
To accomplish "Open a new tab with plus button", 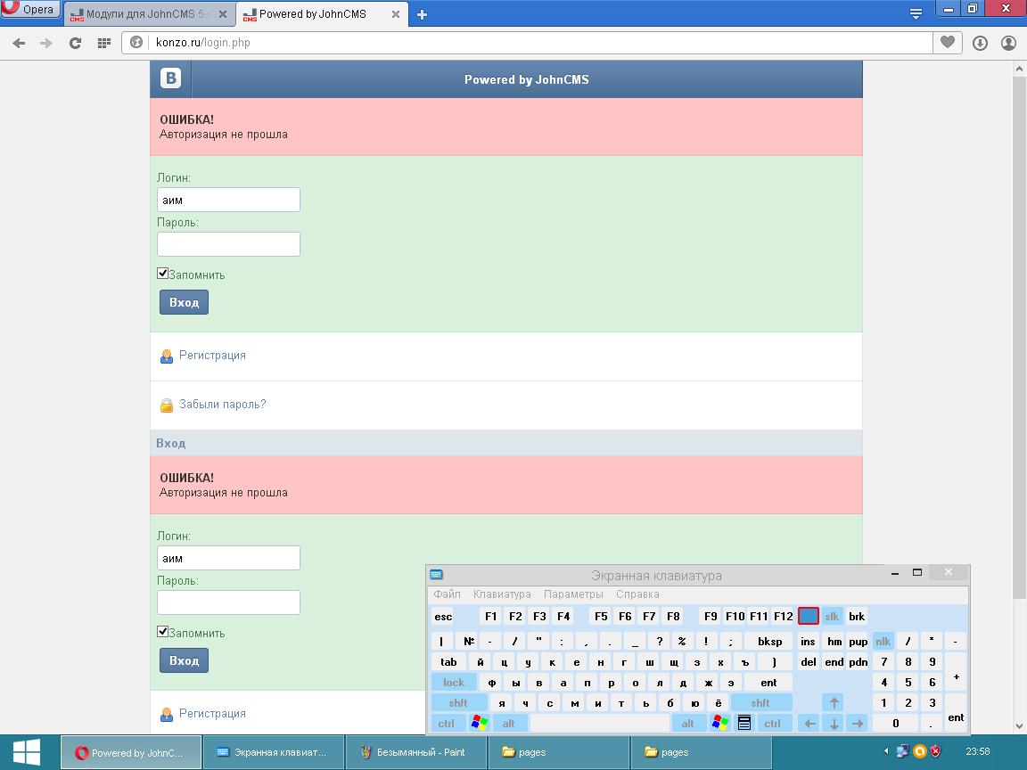I will click(x=422, y=14).
